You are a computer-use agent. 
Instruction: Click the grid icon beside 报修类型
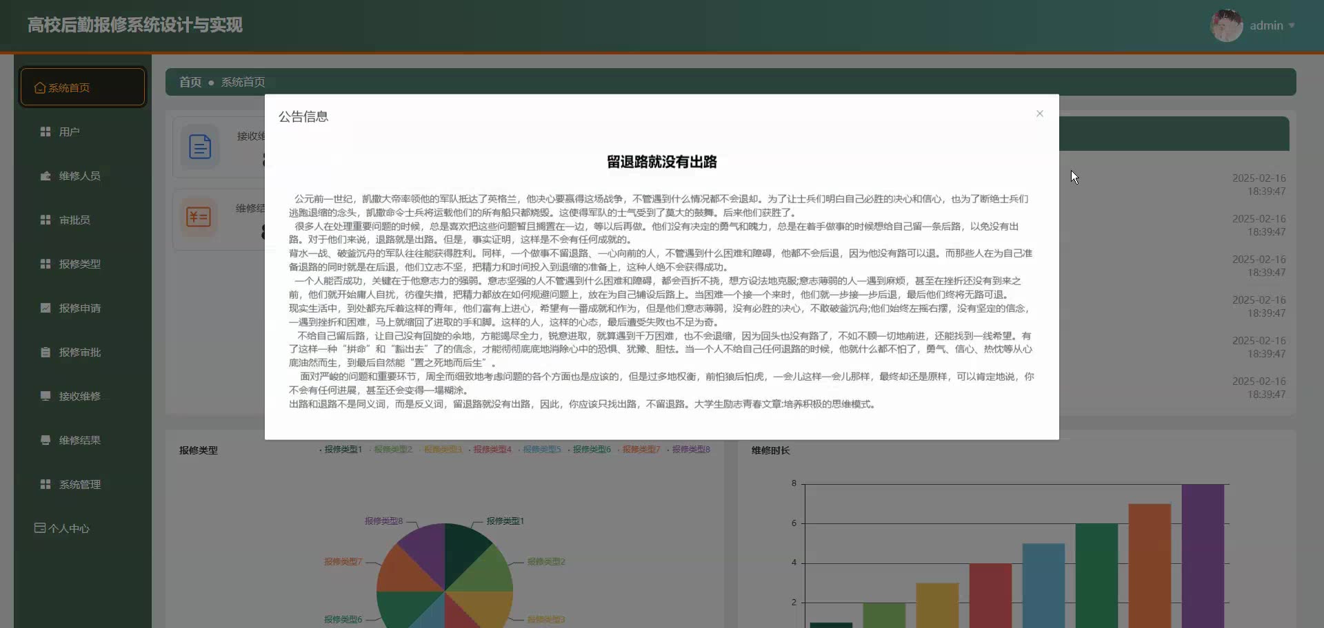point(46,264)
